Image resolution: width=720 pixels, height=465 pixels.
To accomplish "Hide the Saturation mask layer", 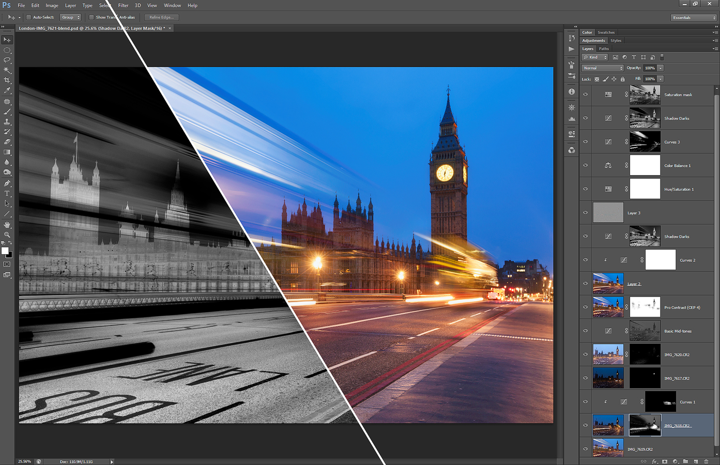I will pyautogui.click(x=586, y=95).
